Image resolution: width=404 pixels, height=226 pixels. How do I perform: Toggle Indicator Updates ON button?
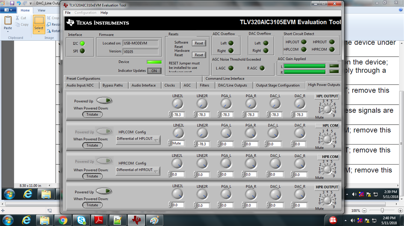154,71
